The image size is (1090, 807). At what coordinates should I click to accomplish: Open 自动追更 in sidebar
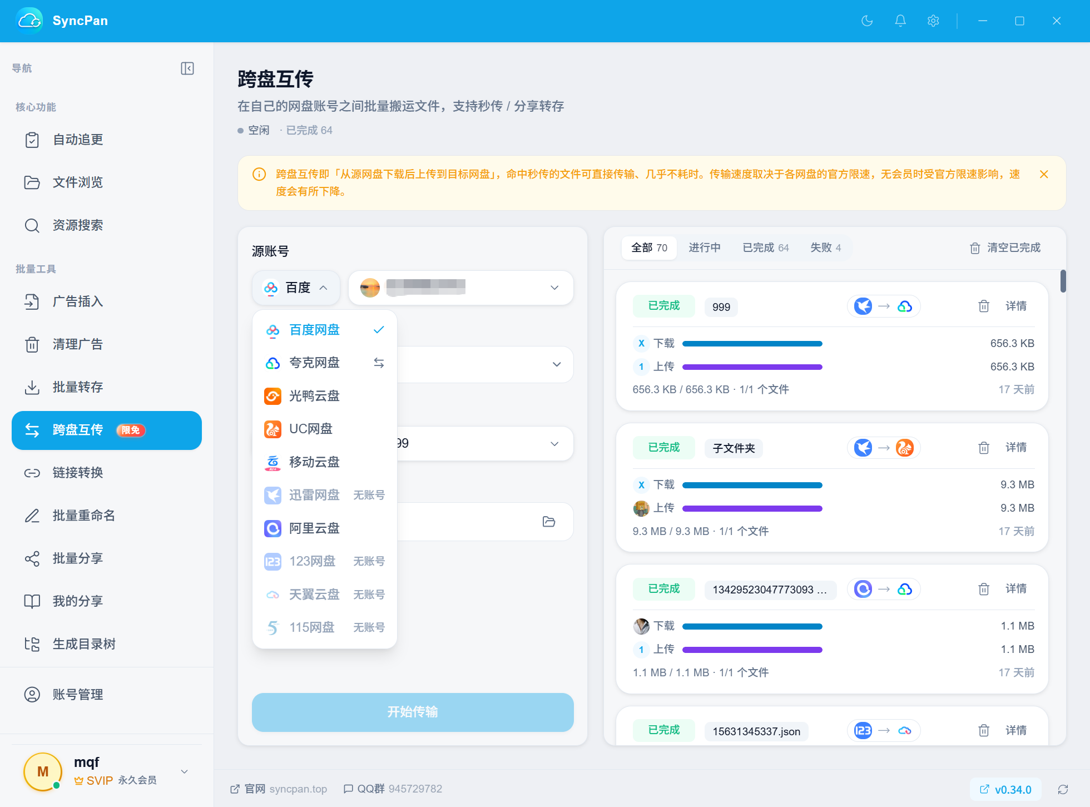(107, 140)
